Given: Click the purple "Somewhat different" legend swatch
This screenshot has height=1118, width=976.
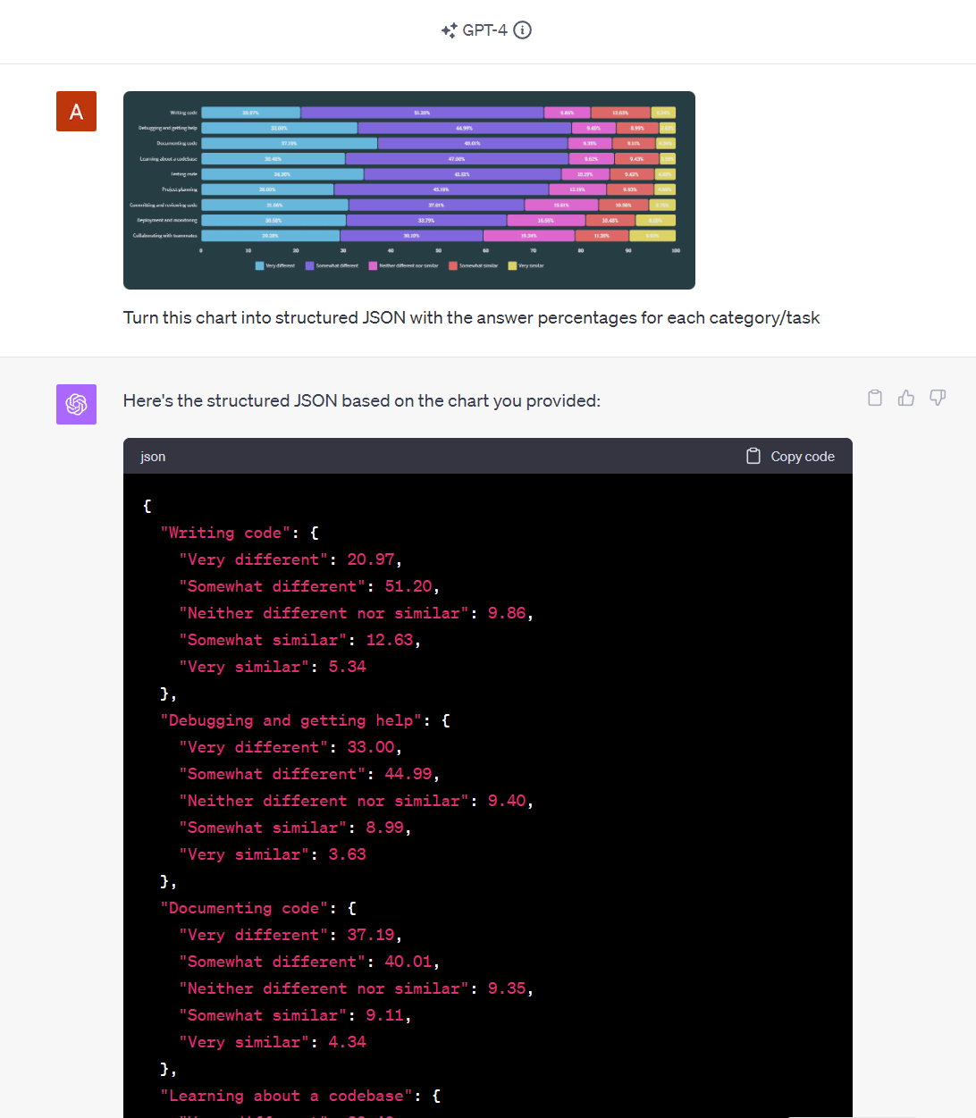Looking at the screenshot, I should [309, 265].
